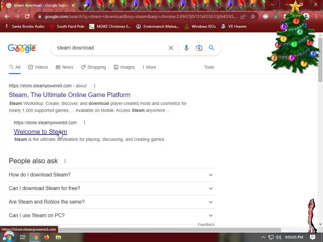Open the taskbar clock showing 9:05:05 PM
This screenshot has height=242, width=323.
coord(294,237)
